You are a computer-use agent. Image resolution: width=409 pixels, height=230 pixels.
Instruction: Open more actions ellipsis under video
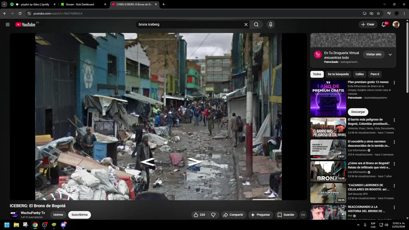click(303, 215)
